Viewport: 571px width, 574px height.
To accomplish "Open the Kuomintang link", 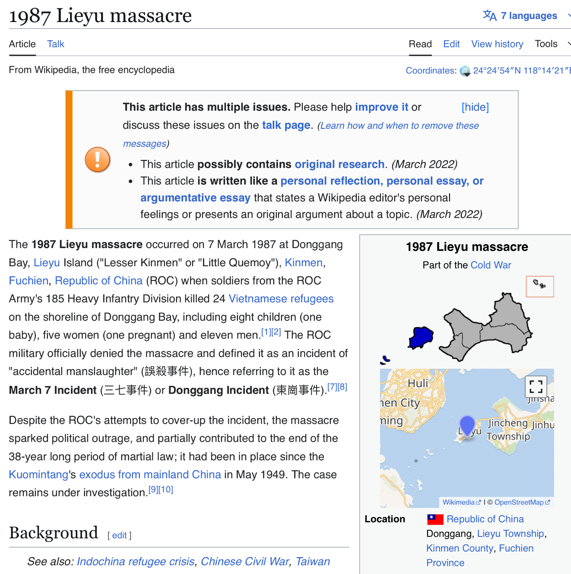I will tap(38, 474).
